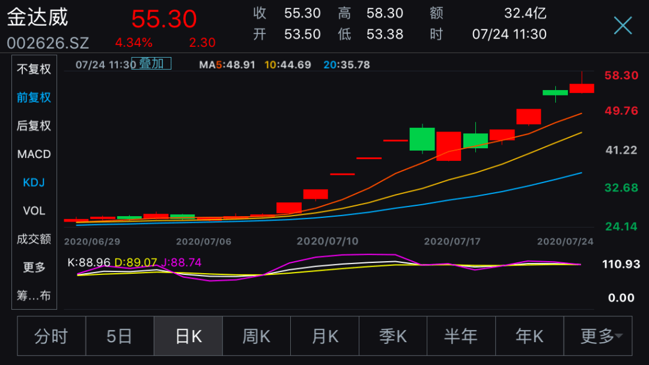The image size is (649, 365).
Task: Click the header time 07/24 11:30
Action: click(x=510, y=34)
